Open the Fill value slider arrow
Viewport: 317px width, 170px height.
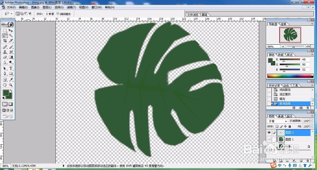(x=312, y=126)
